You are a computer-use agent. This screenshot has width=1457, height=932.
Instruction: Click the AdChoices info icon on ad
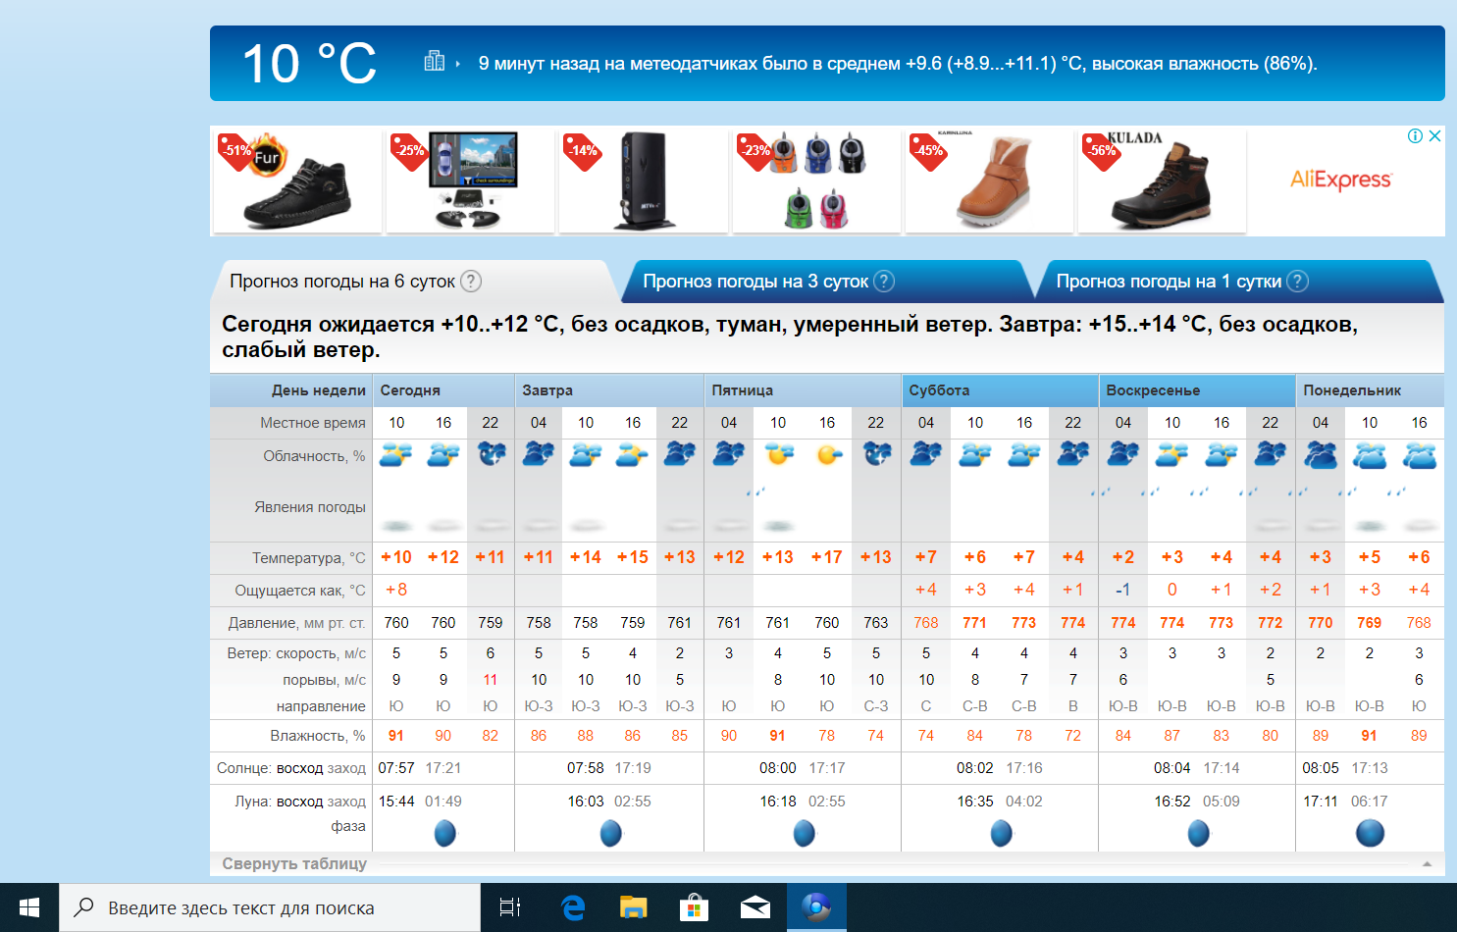click(1415, 136)
